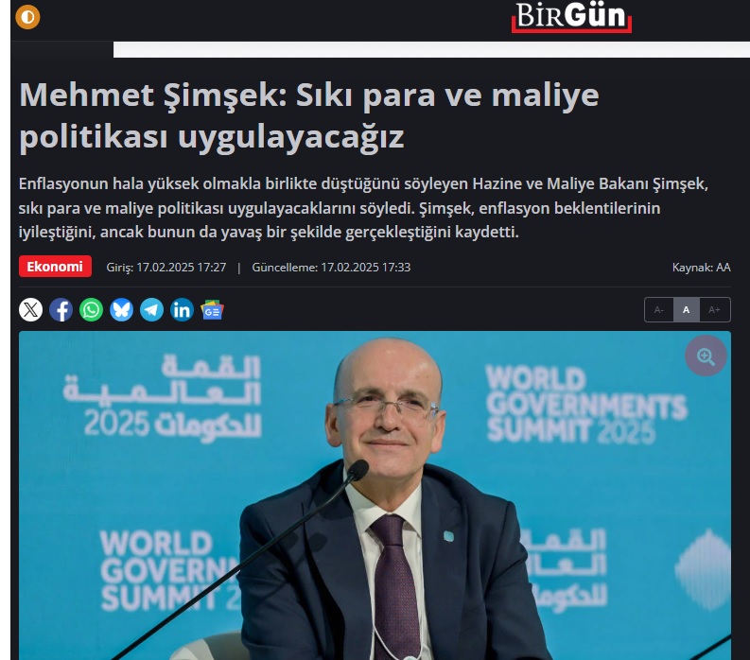Share article on Bluesky
The image size is (750, 660).
click(121, 310)
